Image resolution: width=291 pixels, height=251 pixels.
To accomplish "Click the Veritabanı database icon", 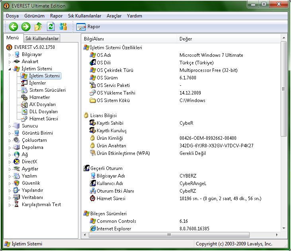I will coord(17,197).
